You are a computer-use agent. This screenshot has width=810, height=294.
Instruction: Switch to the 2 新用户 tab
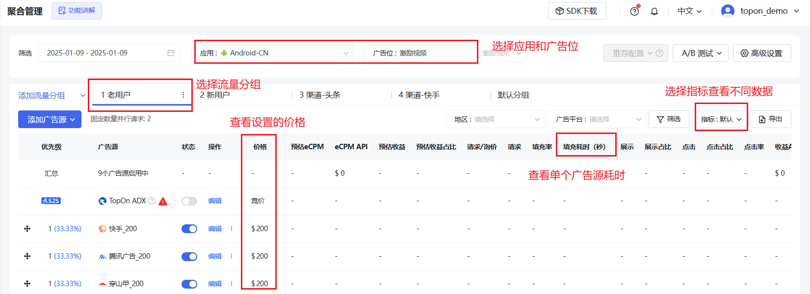(215, 95)
